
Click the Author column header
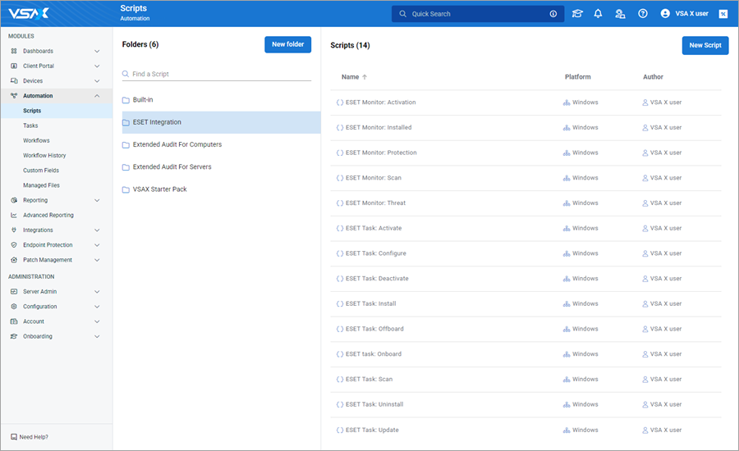click(653, 77)
